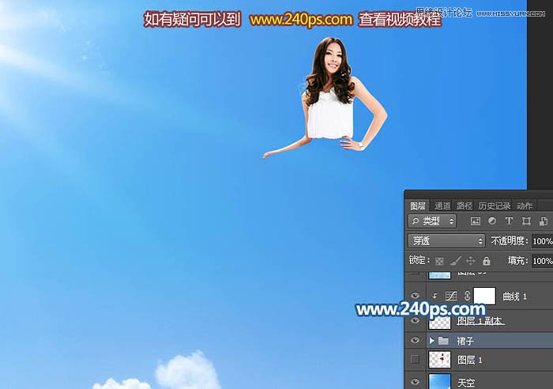The width and height of the screenshot is (553, 389).
Task: Expand the 裙子 layer group
Action: (431, 340)
